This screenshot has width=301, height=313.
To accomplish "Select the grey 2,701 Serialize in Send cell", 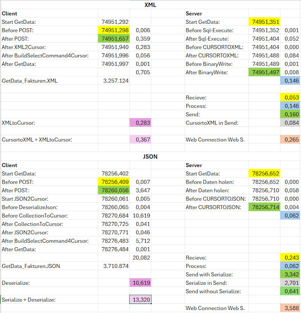I will coord(290,283).
